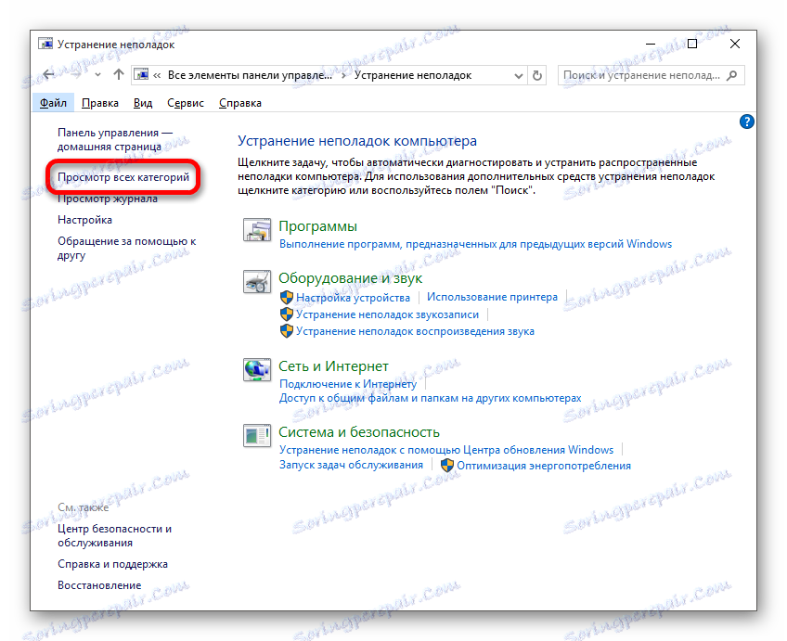This screenshot has height=641, width=787.
Task: Close the troubleshooting window
Action: point(735,45)
